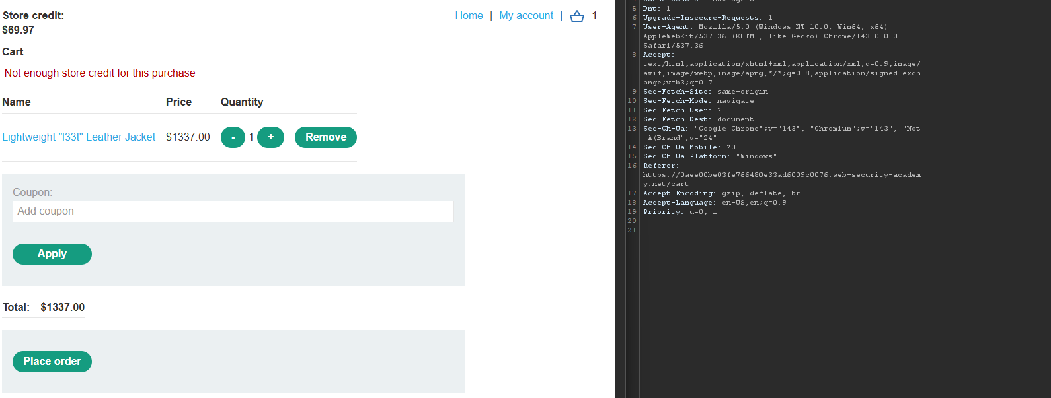
Task: Click the Sec-Fetch-Site: same-origin line
Action: tap(705, 92)
